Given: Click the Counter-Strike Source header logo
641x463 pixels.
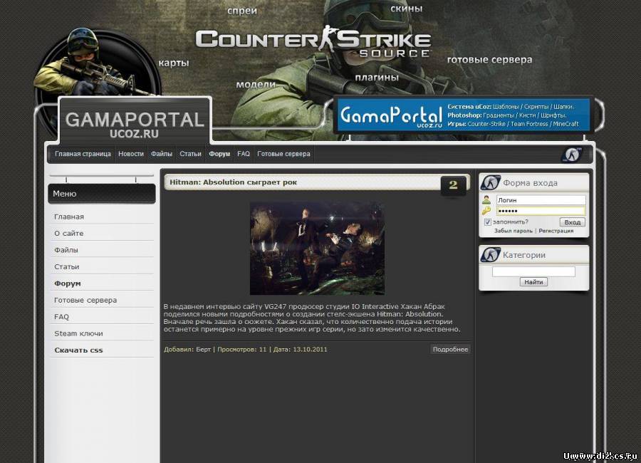Looking at the screenshot, I should point(313,41).
